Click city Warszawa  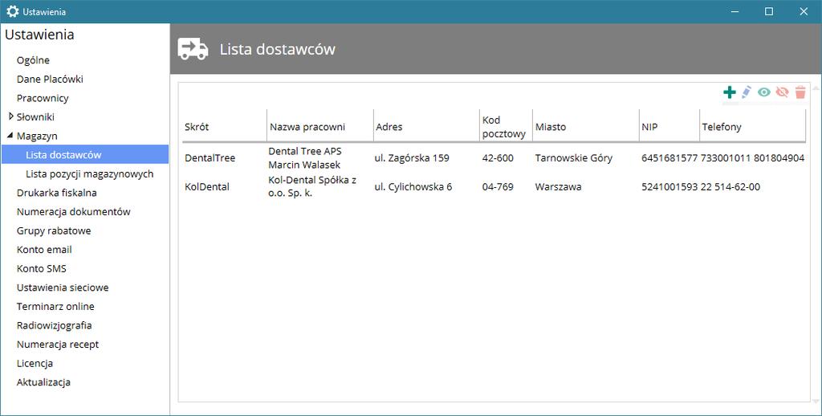click(x=558, y=186)
